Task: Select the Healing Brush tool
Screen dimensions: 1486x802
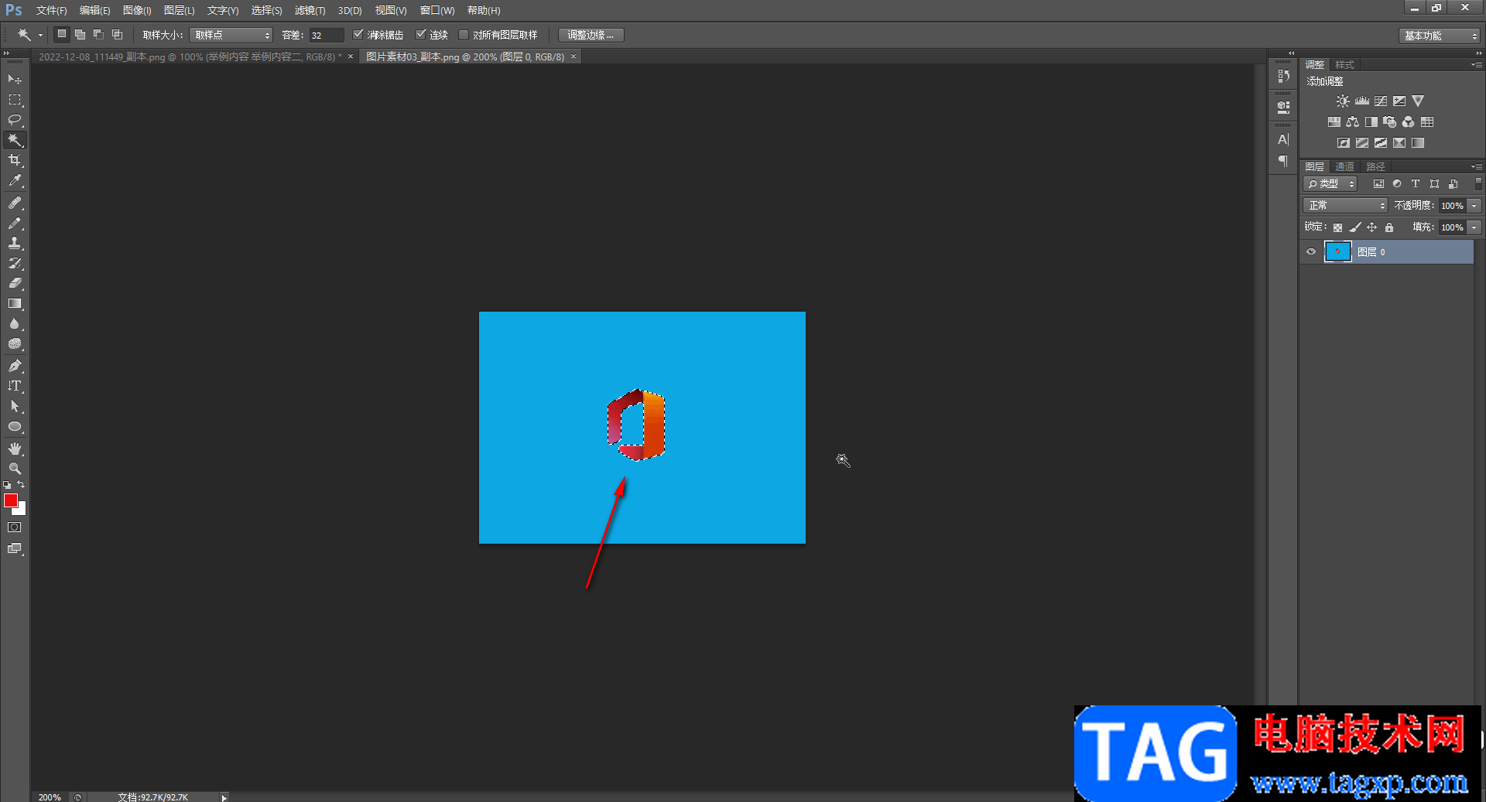Action: tap(15, 203)
